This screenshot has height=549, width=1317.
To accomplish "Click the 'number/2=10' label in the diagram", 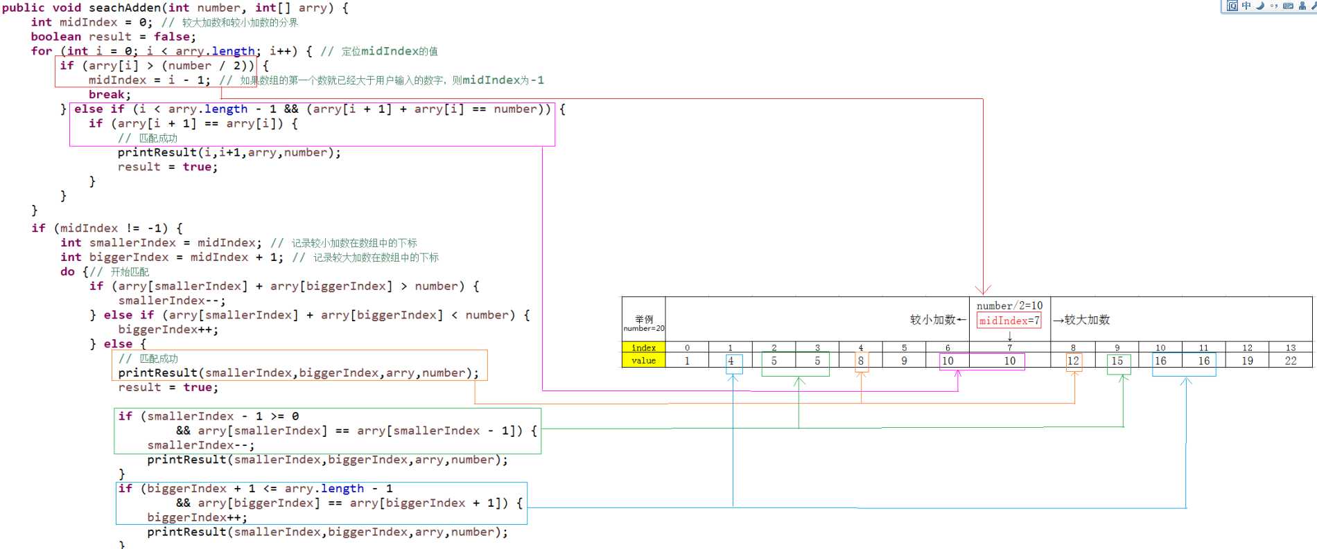I will (x=1009, y=306).
